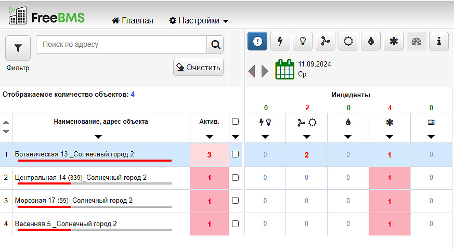
Task: Click progress bar under Центральная 14
Action: [95, 183]
